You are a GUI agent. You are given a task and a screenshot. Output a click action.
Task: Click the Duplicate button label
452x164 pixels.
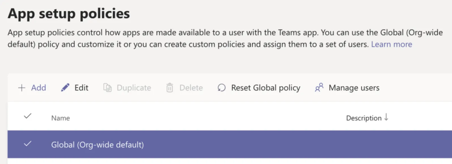pyautogui.click(x=134, y=88)
